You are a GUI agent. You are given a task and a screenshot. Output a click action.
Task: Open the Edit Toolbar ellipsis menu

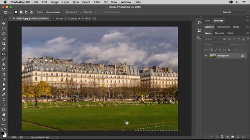(x=4, y=125)
